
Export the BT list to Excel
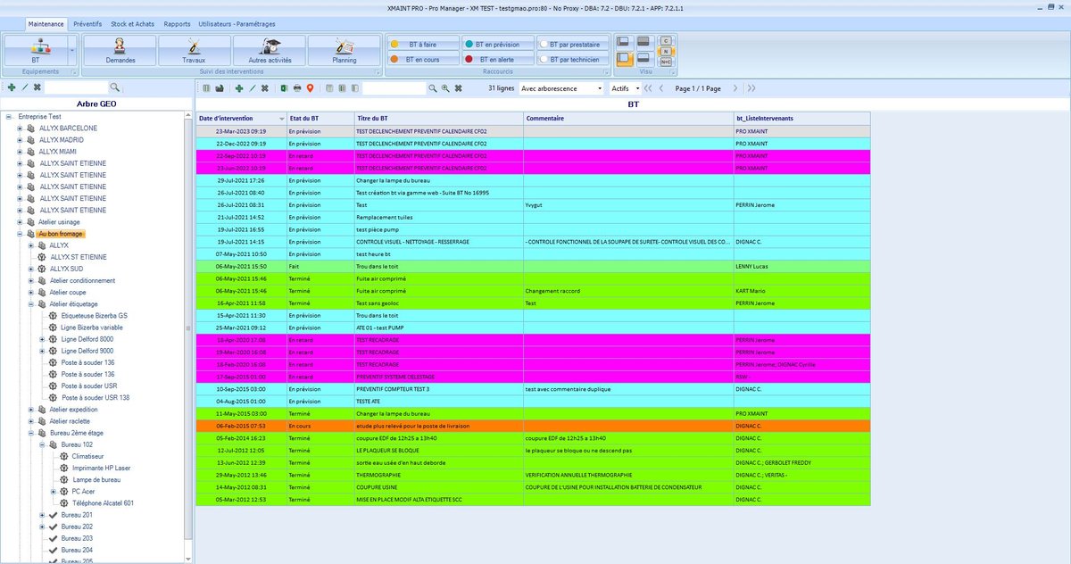coord(285,88)
